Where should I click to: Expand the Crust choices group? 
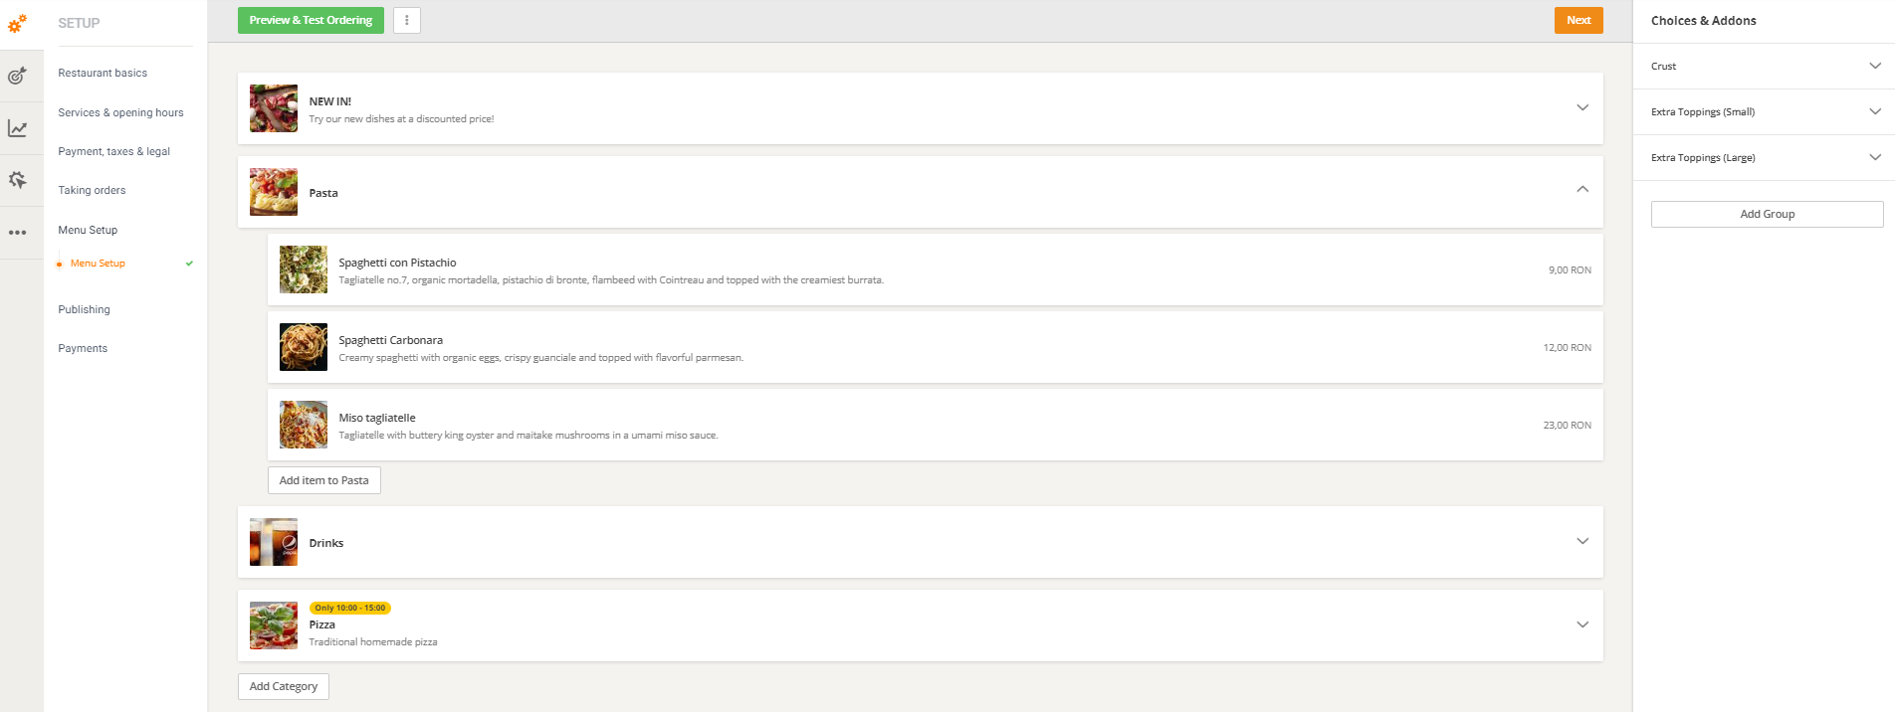(x=1875, y=66)
